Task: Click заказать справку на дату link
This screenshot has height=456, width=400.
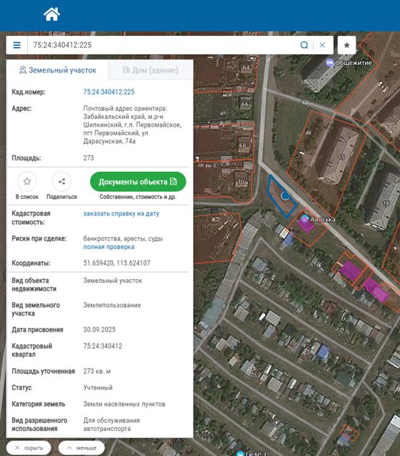Action: (121, 213)
